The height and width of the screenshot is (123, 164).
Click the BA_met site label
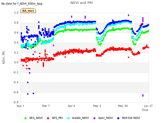click(28, 11)
